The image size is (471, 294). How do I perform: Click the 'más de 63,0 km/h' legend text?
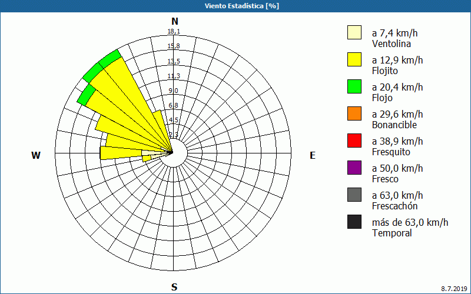click(410, 222)
